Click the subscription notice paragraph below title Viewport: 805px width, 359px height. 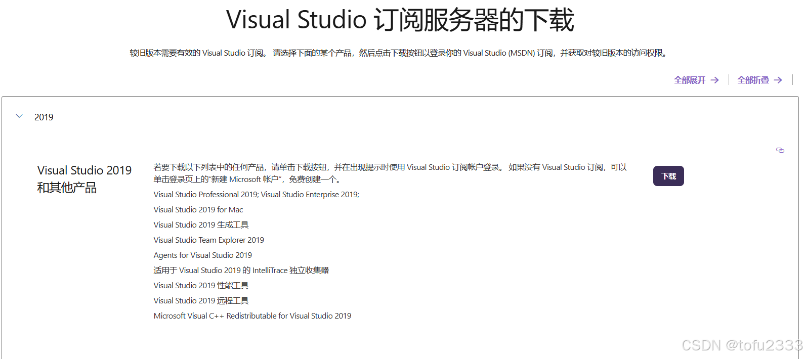click(x=400, y=53)
